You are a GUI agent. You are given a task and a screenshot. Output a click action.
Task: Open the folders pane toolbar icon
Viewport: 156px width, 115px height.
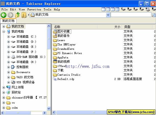tap(24, 15)
